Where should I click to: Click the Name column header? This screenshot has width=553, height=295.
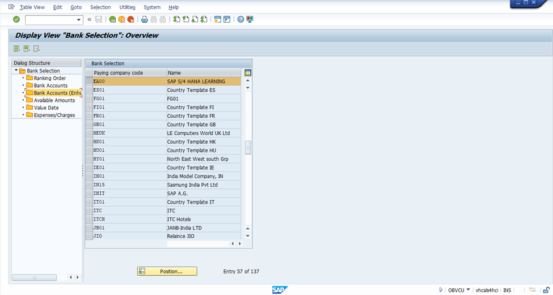(204, 73)
